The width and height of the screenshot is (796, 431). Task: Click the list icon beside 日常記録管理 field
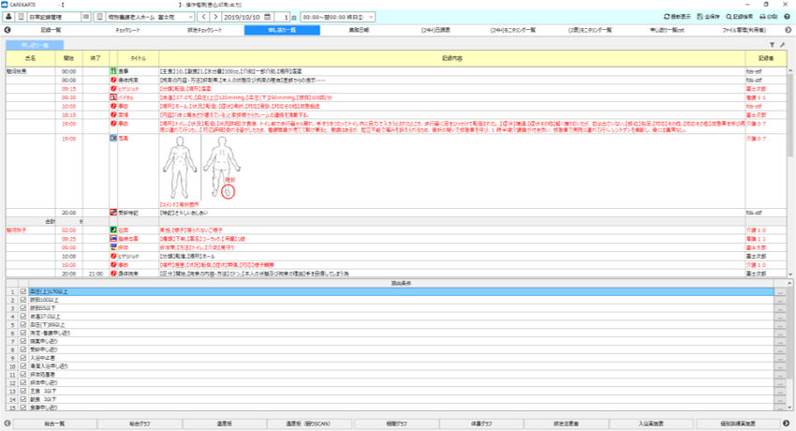86,17
